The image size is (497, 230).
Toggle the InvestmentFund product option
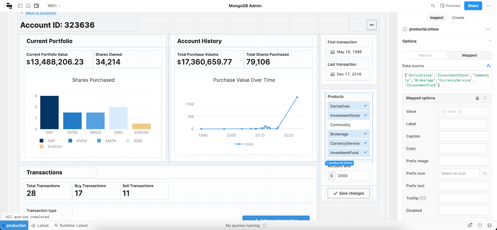(x=349, y=153)
